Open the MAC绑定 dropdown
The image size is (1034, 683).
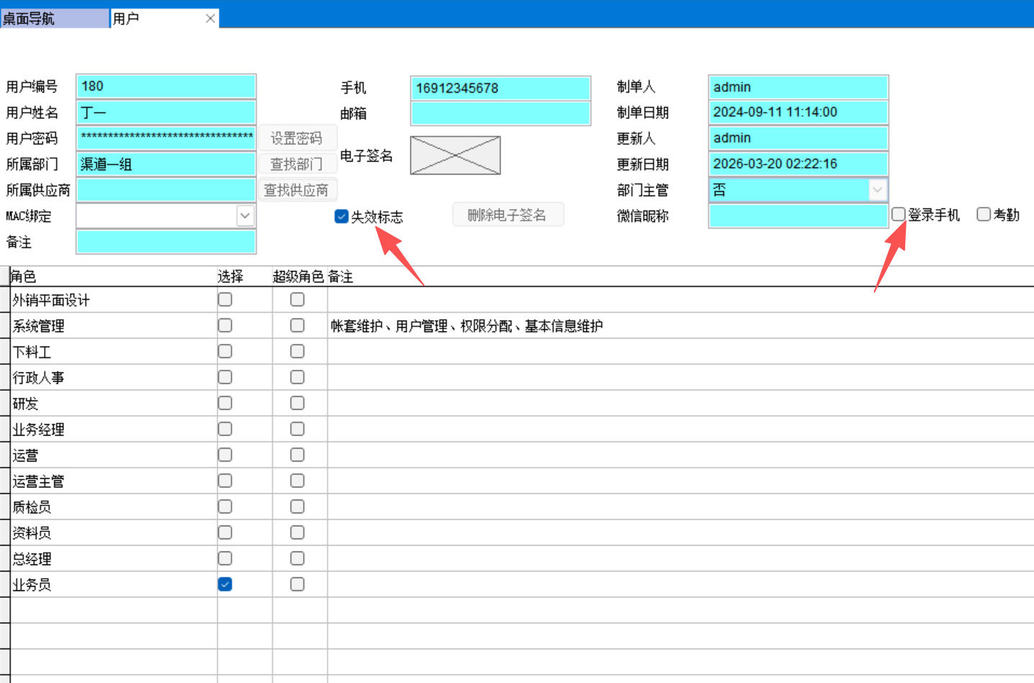245,216
